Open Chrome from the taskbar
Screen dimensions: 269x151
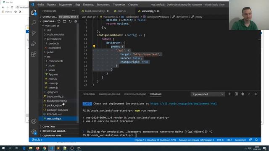point(45,148)
